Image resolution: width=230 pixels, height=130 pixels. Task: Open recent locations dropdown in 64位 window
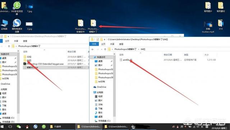[102, 50]
